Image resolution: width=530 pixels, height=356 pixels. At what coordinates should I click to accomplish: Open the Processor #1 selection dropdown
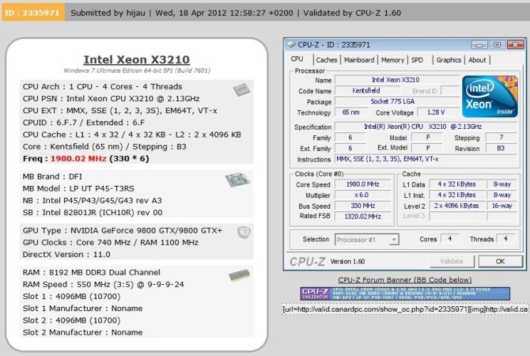tap(367, 239)
